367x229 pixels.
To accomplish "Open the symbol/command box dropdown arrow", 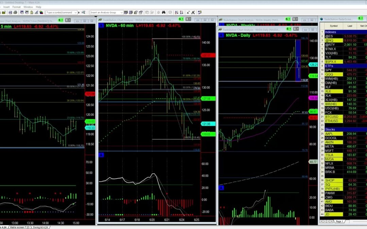I will click(x=75, y=13).
